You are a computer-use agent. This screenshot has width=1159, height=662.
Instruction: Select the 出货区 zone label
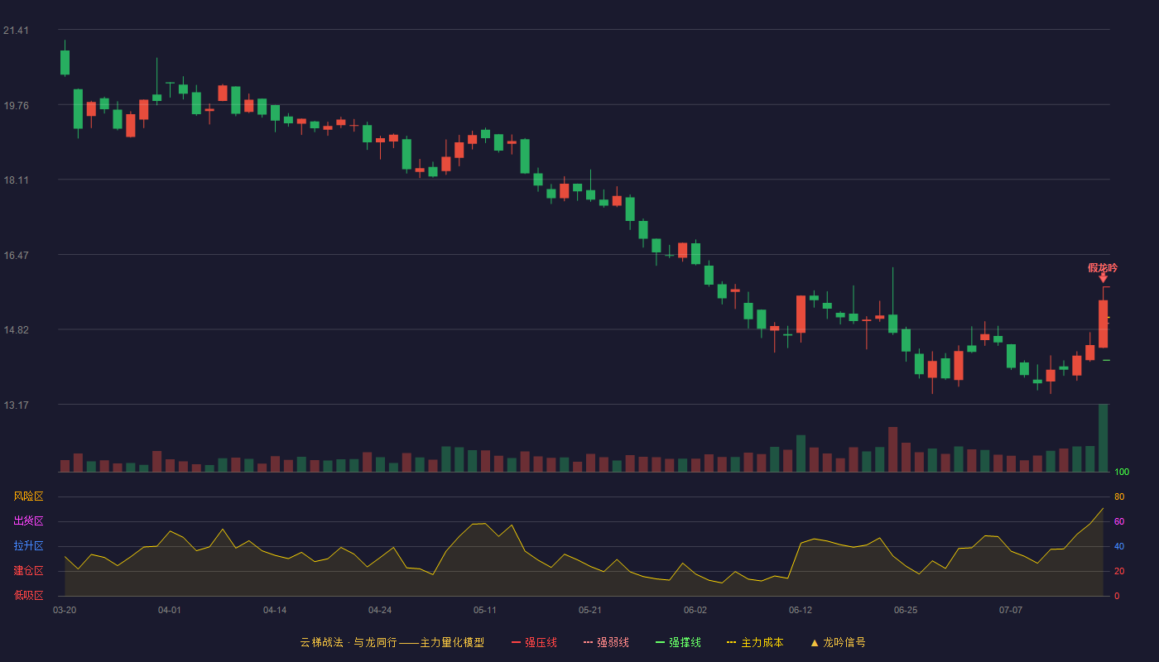[28, 521]
